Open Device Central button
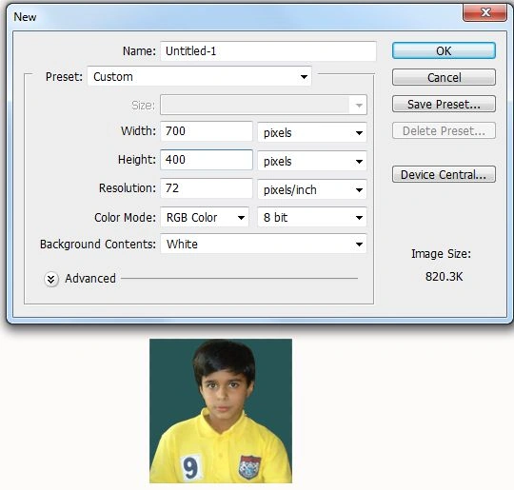The image size is (514, 490). point(444,174)
